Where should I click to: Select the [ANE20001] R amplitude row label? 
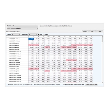tap(14, 69)
